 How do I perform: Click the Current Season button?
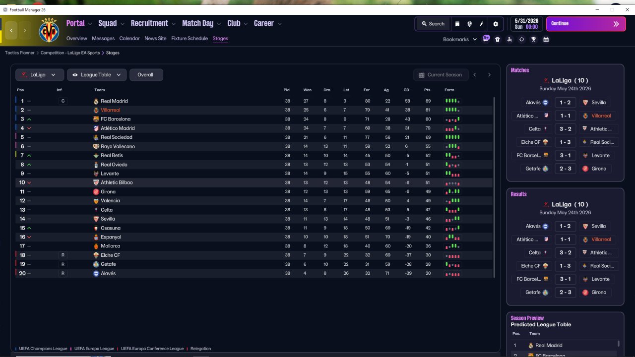440,75
